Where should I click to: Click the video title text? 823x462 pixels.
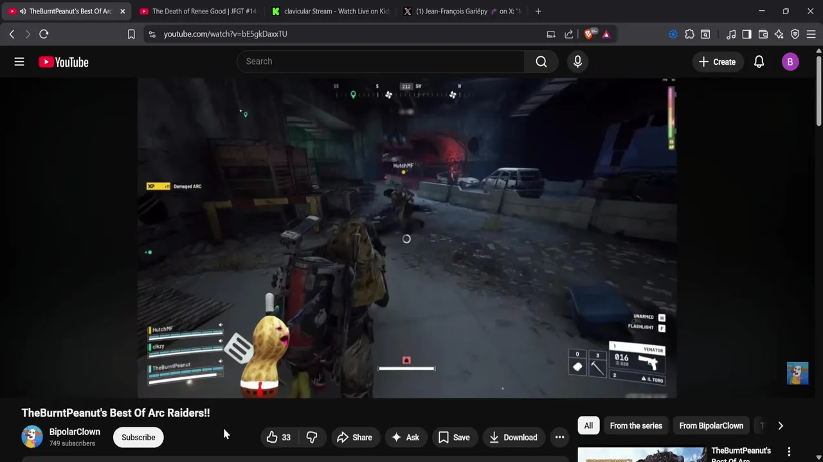click(116, 413)
